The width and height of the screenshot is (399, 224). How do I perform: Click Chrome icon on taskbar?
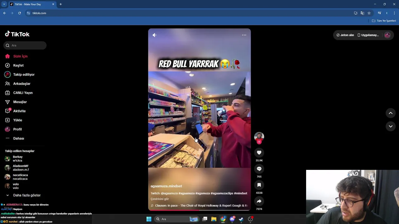tap(223, 219)
